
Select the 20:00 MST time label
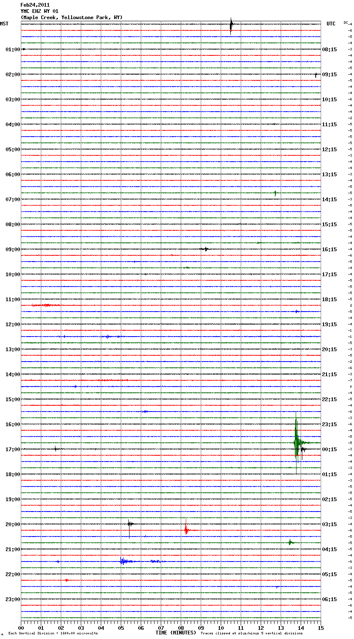(13, 524)
